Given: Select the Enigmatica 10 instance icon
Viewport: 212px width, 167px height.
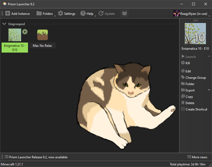Looking at the screenshot, I should (x=15, y=35).
